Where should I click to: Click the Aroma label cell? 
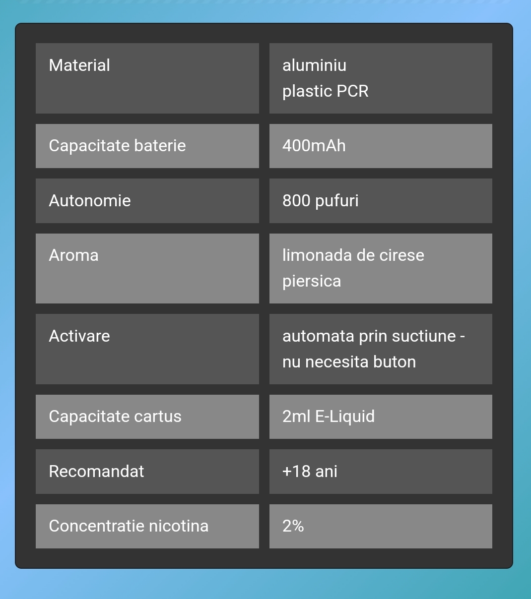coord(147,268)
